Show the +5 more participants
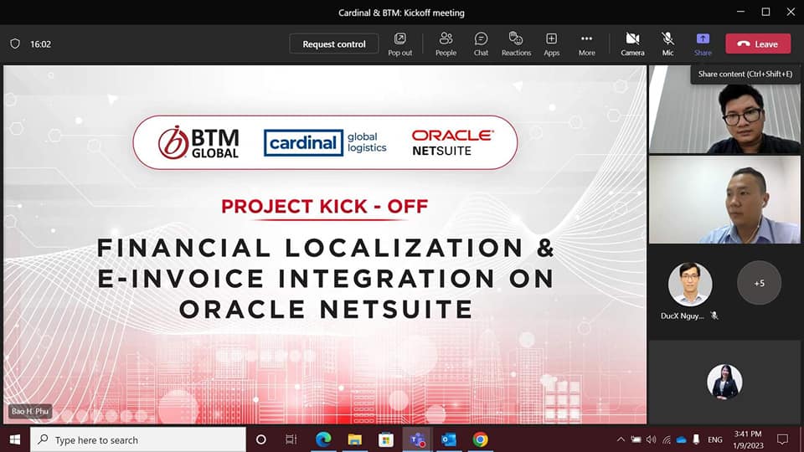This screenshot has width=804, height=452. pos(759,283)
